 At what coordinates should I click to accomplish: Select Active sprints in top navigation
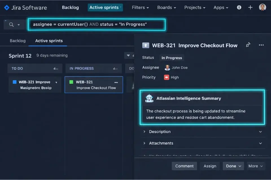pyautogui.click(x=105, y=7)
